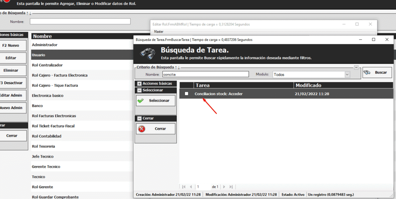
Task: Collapse the Cerrar section in task search
Action: 139,118
